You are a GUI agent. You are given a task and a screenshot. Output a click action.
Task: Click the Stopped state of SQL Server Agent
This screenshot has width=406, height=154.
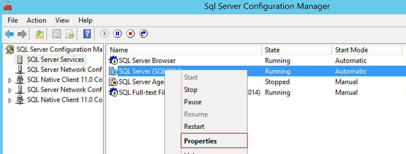277,82
